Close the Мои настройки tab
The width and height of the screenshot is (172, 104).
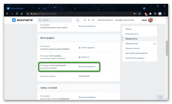pyautogui.click(x=39, y=8)
